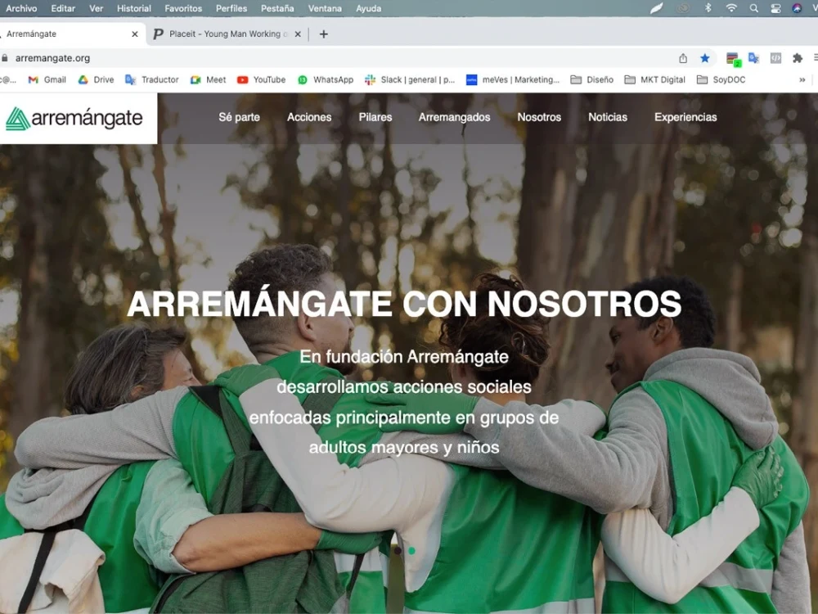Image resolution: width=818 pixels, height=614 pixels.
Task: Click the Arremángate logo
Action: pos(74,119)
